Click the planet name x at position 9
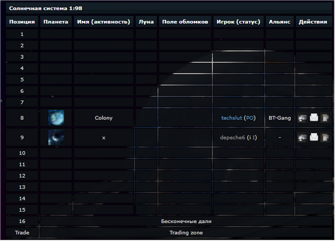Image resolution: width=335 pixels, height=241 pixels. pos(104,138)
